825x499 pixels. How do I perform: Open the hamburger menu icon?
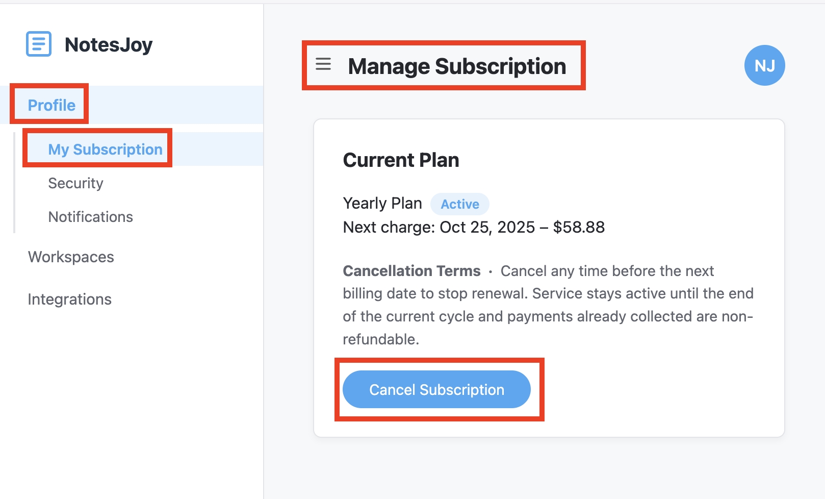click(323, 64)
